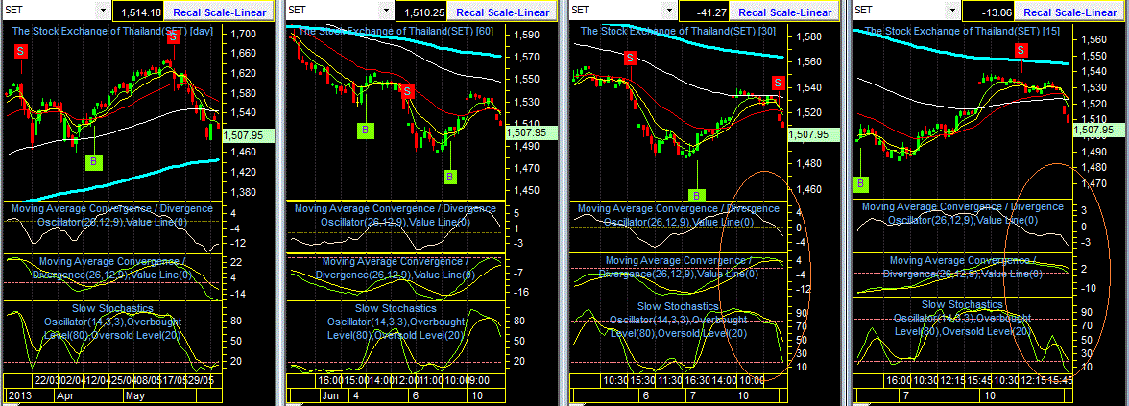Open the SET symbol dropdown on the 15-minute chart
Image resolution: width=1129 pixels, height=406 pixels.
[952, 12]
